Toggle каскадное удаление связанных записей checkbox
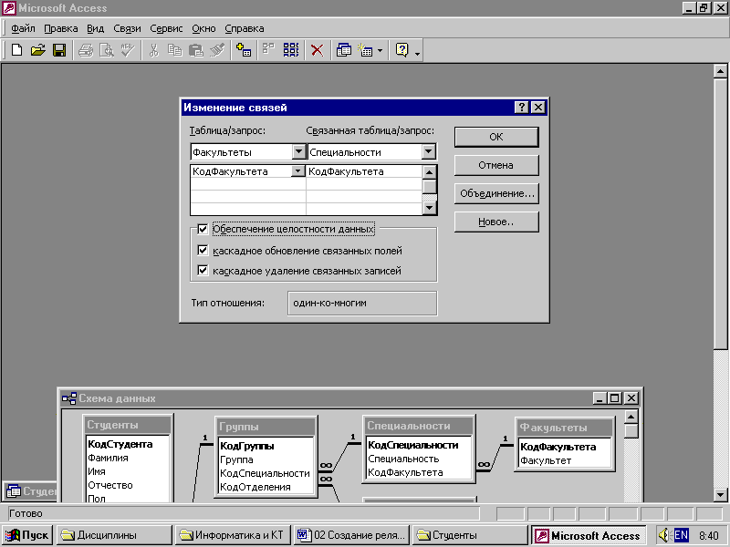This screenshot has width=730, height=547. tap(203, 270)
